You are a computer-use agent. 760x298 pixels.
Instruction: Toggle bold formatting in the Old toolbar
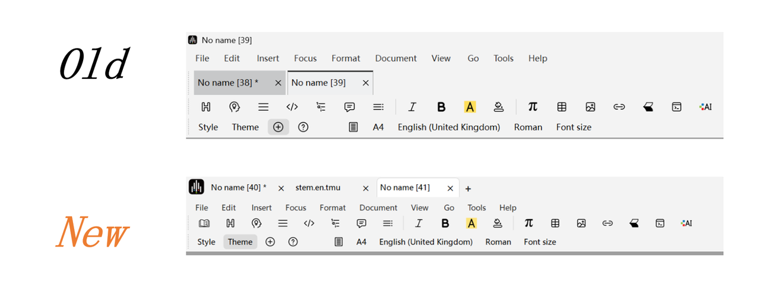(x=441, y=107)
